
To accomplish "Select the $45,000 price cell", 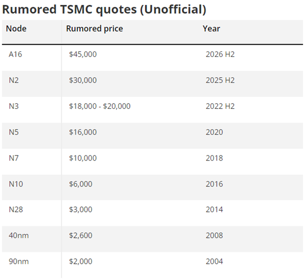I will [x=83, y=54].
